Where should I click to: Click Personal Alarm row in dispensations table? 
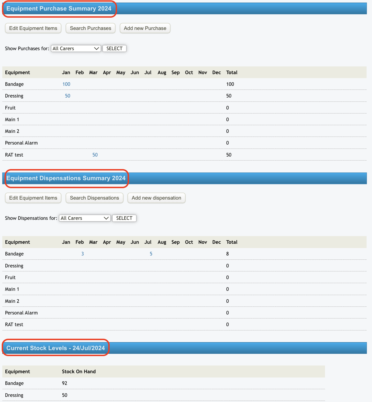pyautogui.click(x=184, y=313)
